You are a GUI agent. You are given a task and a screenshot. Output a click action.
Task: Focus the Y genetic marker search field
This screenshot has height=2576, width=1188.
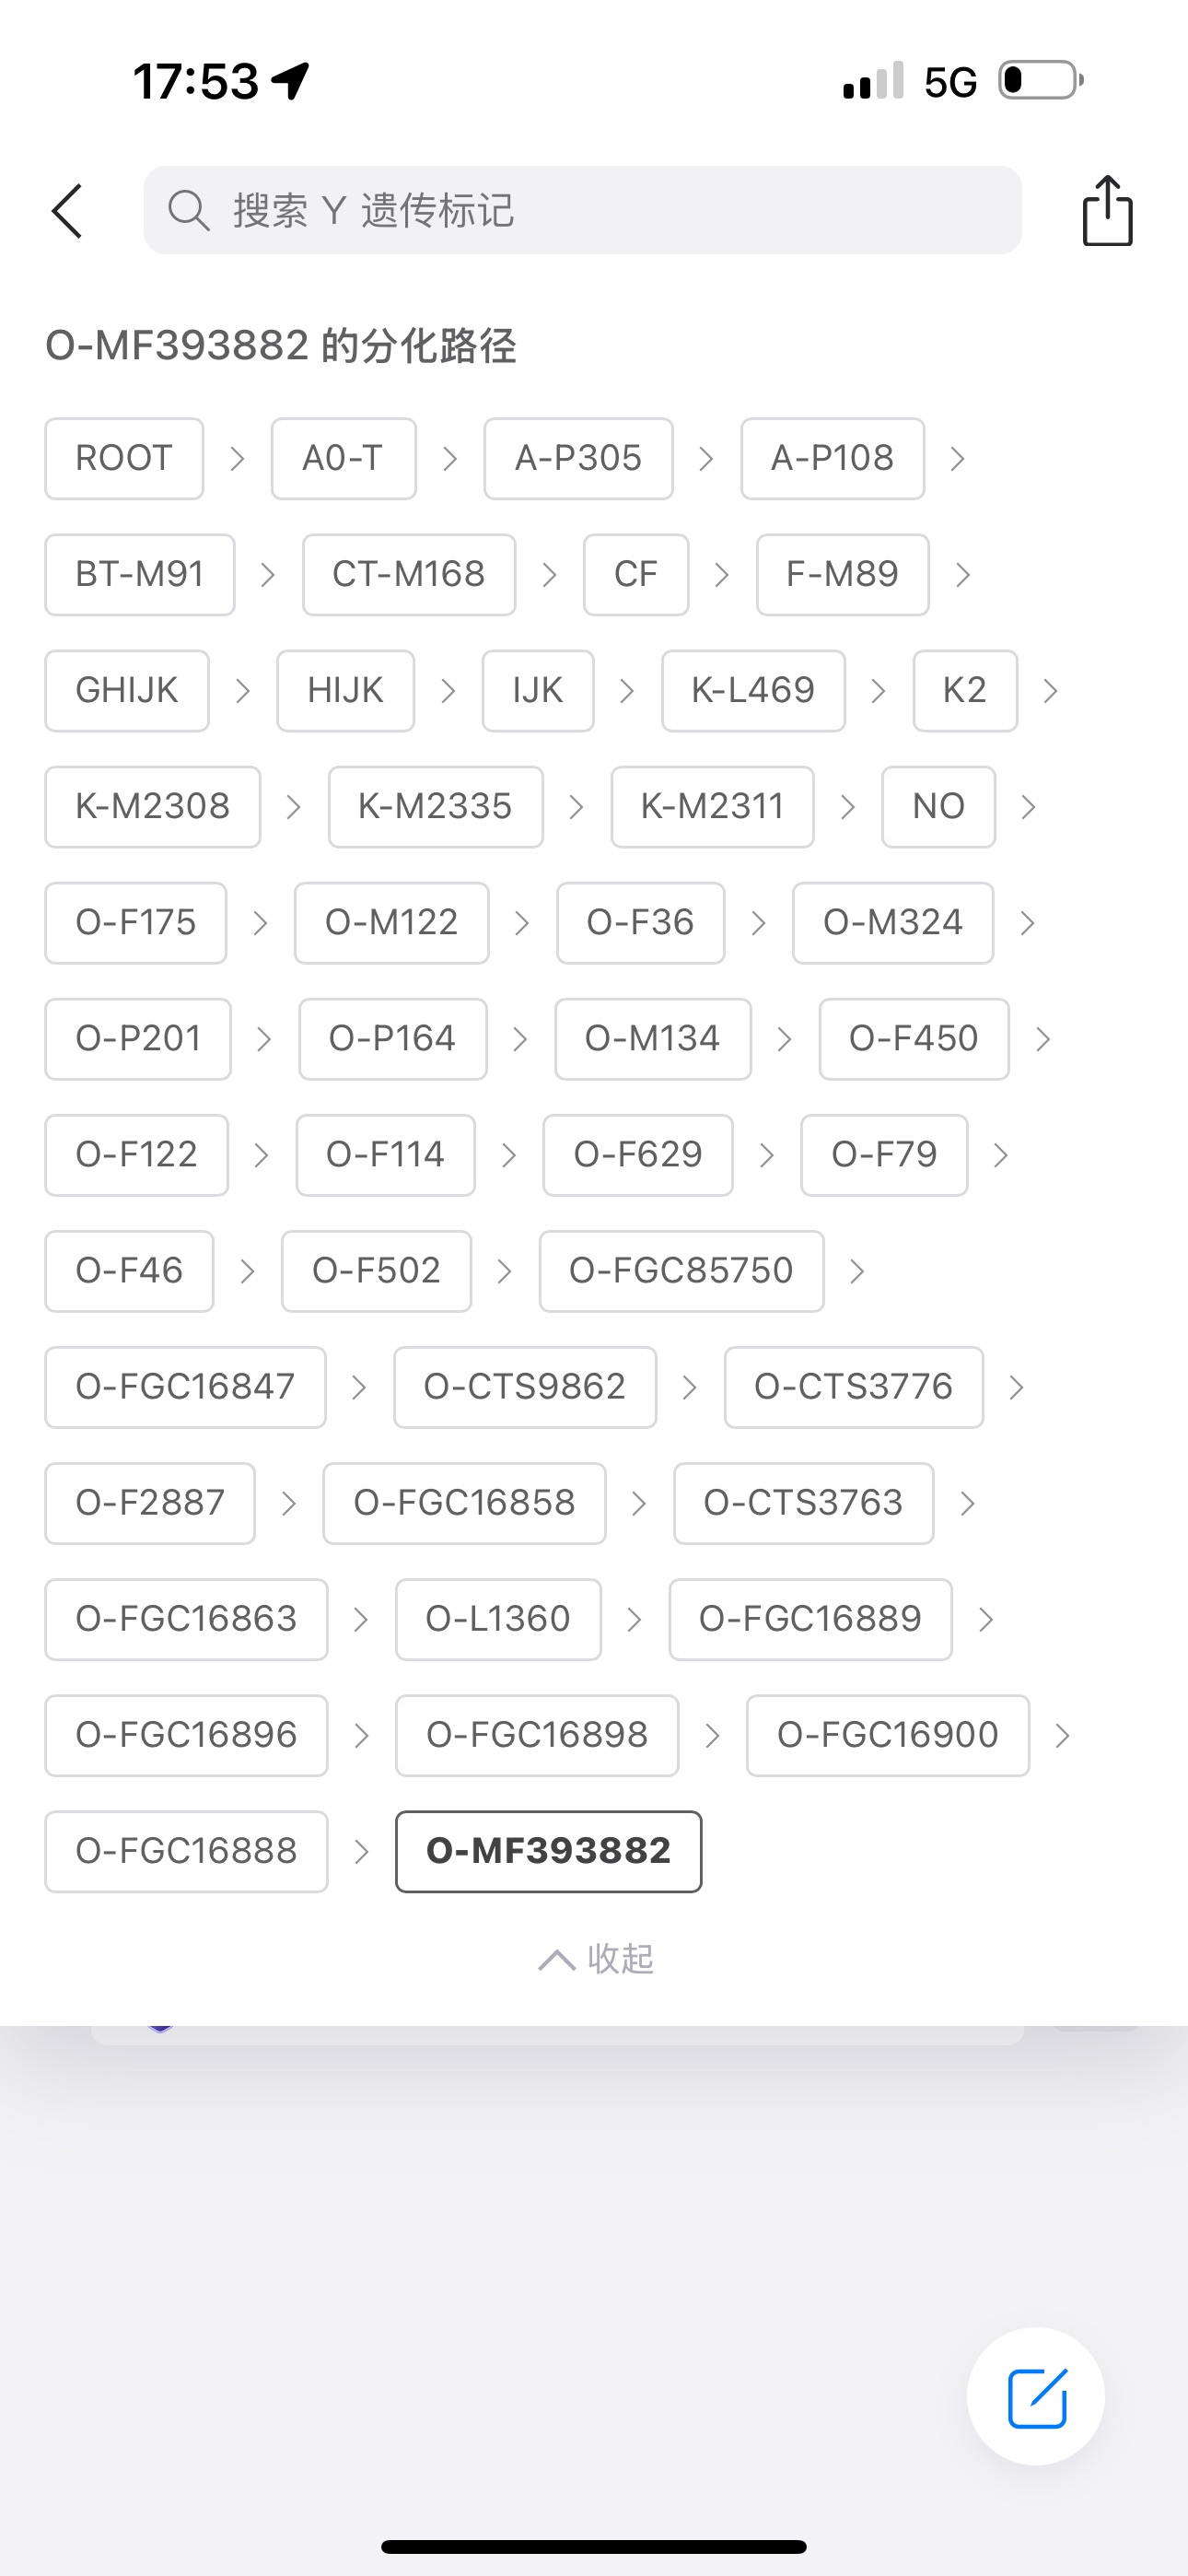tap(600, 211)
